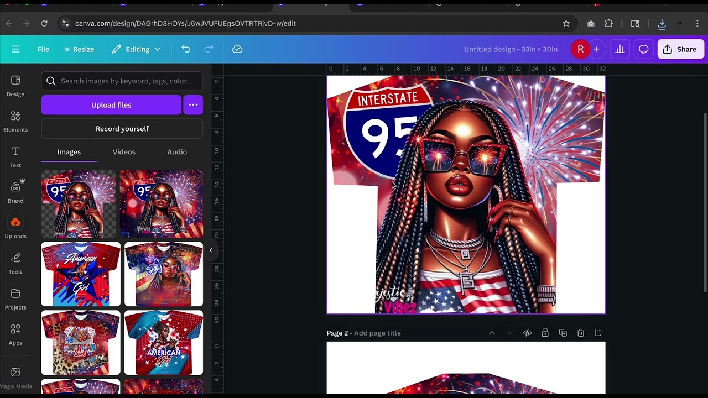708x398 pixels.
Task: Open the comments speech bubble
Action: click(643, 49)
